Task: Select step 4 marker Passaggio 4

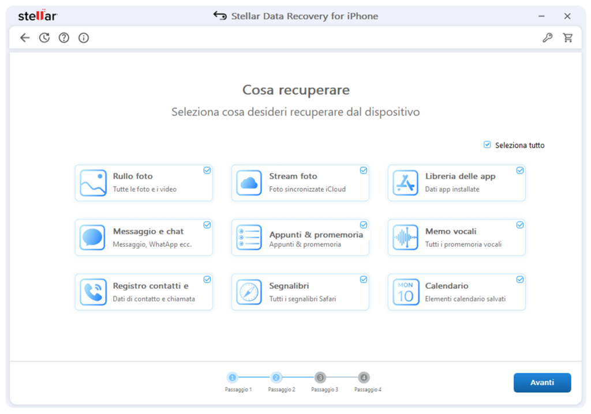Action: [364, 378]
